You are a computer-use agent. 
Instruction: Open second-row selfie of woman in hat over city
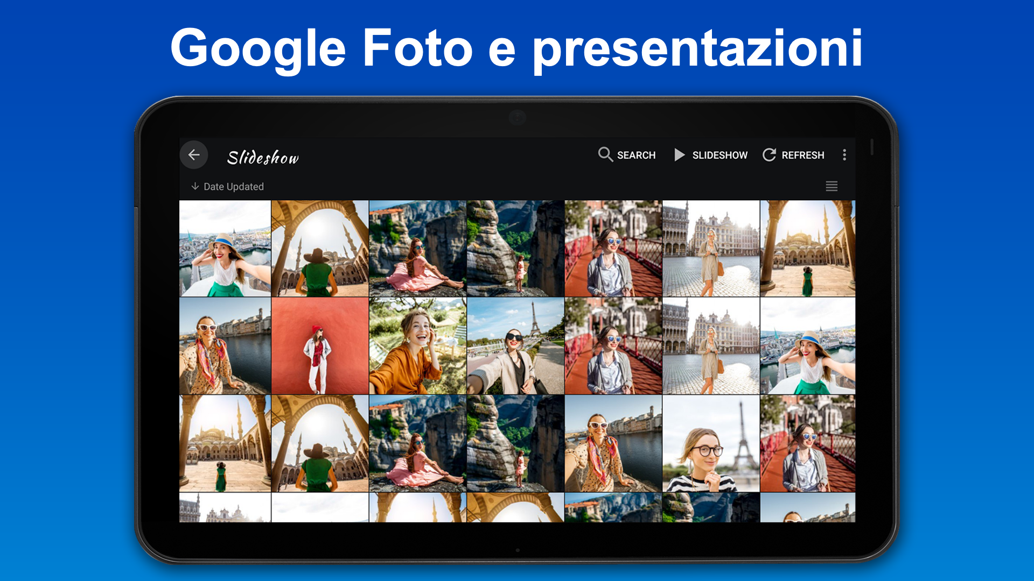pyautogui.click(x=808, y=346)
